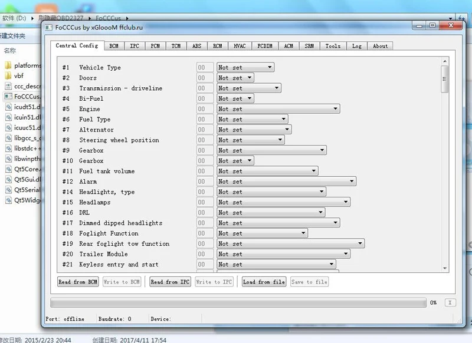Expand the Trailer Module dropdown
Image resolution: width=472 pixels, height=343 pixels.
point(283,254)
